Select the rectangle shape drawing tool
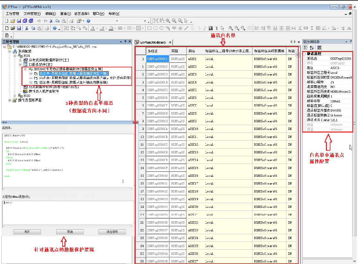The width and height of the screenshot is (358, 264). [x=149, y=28]
